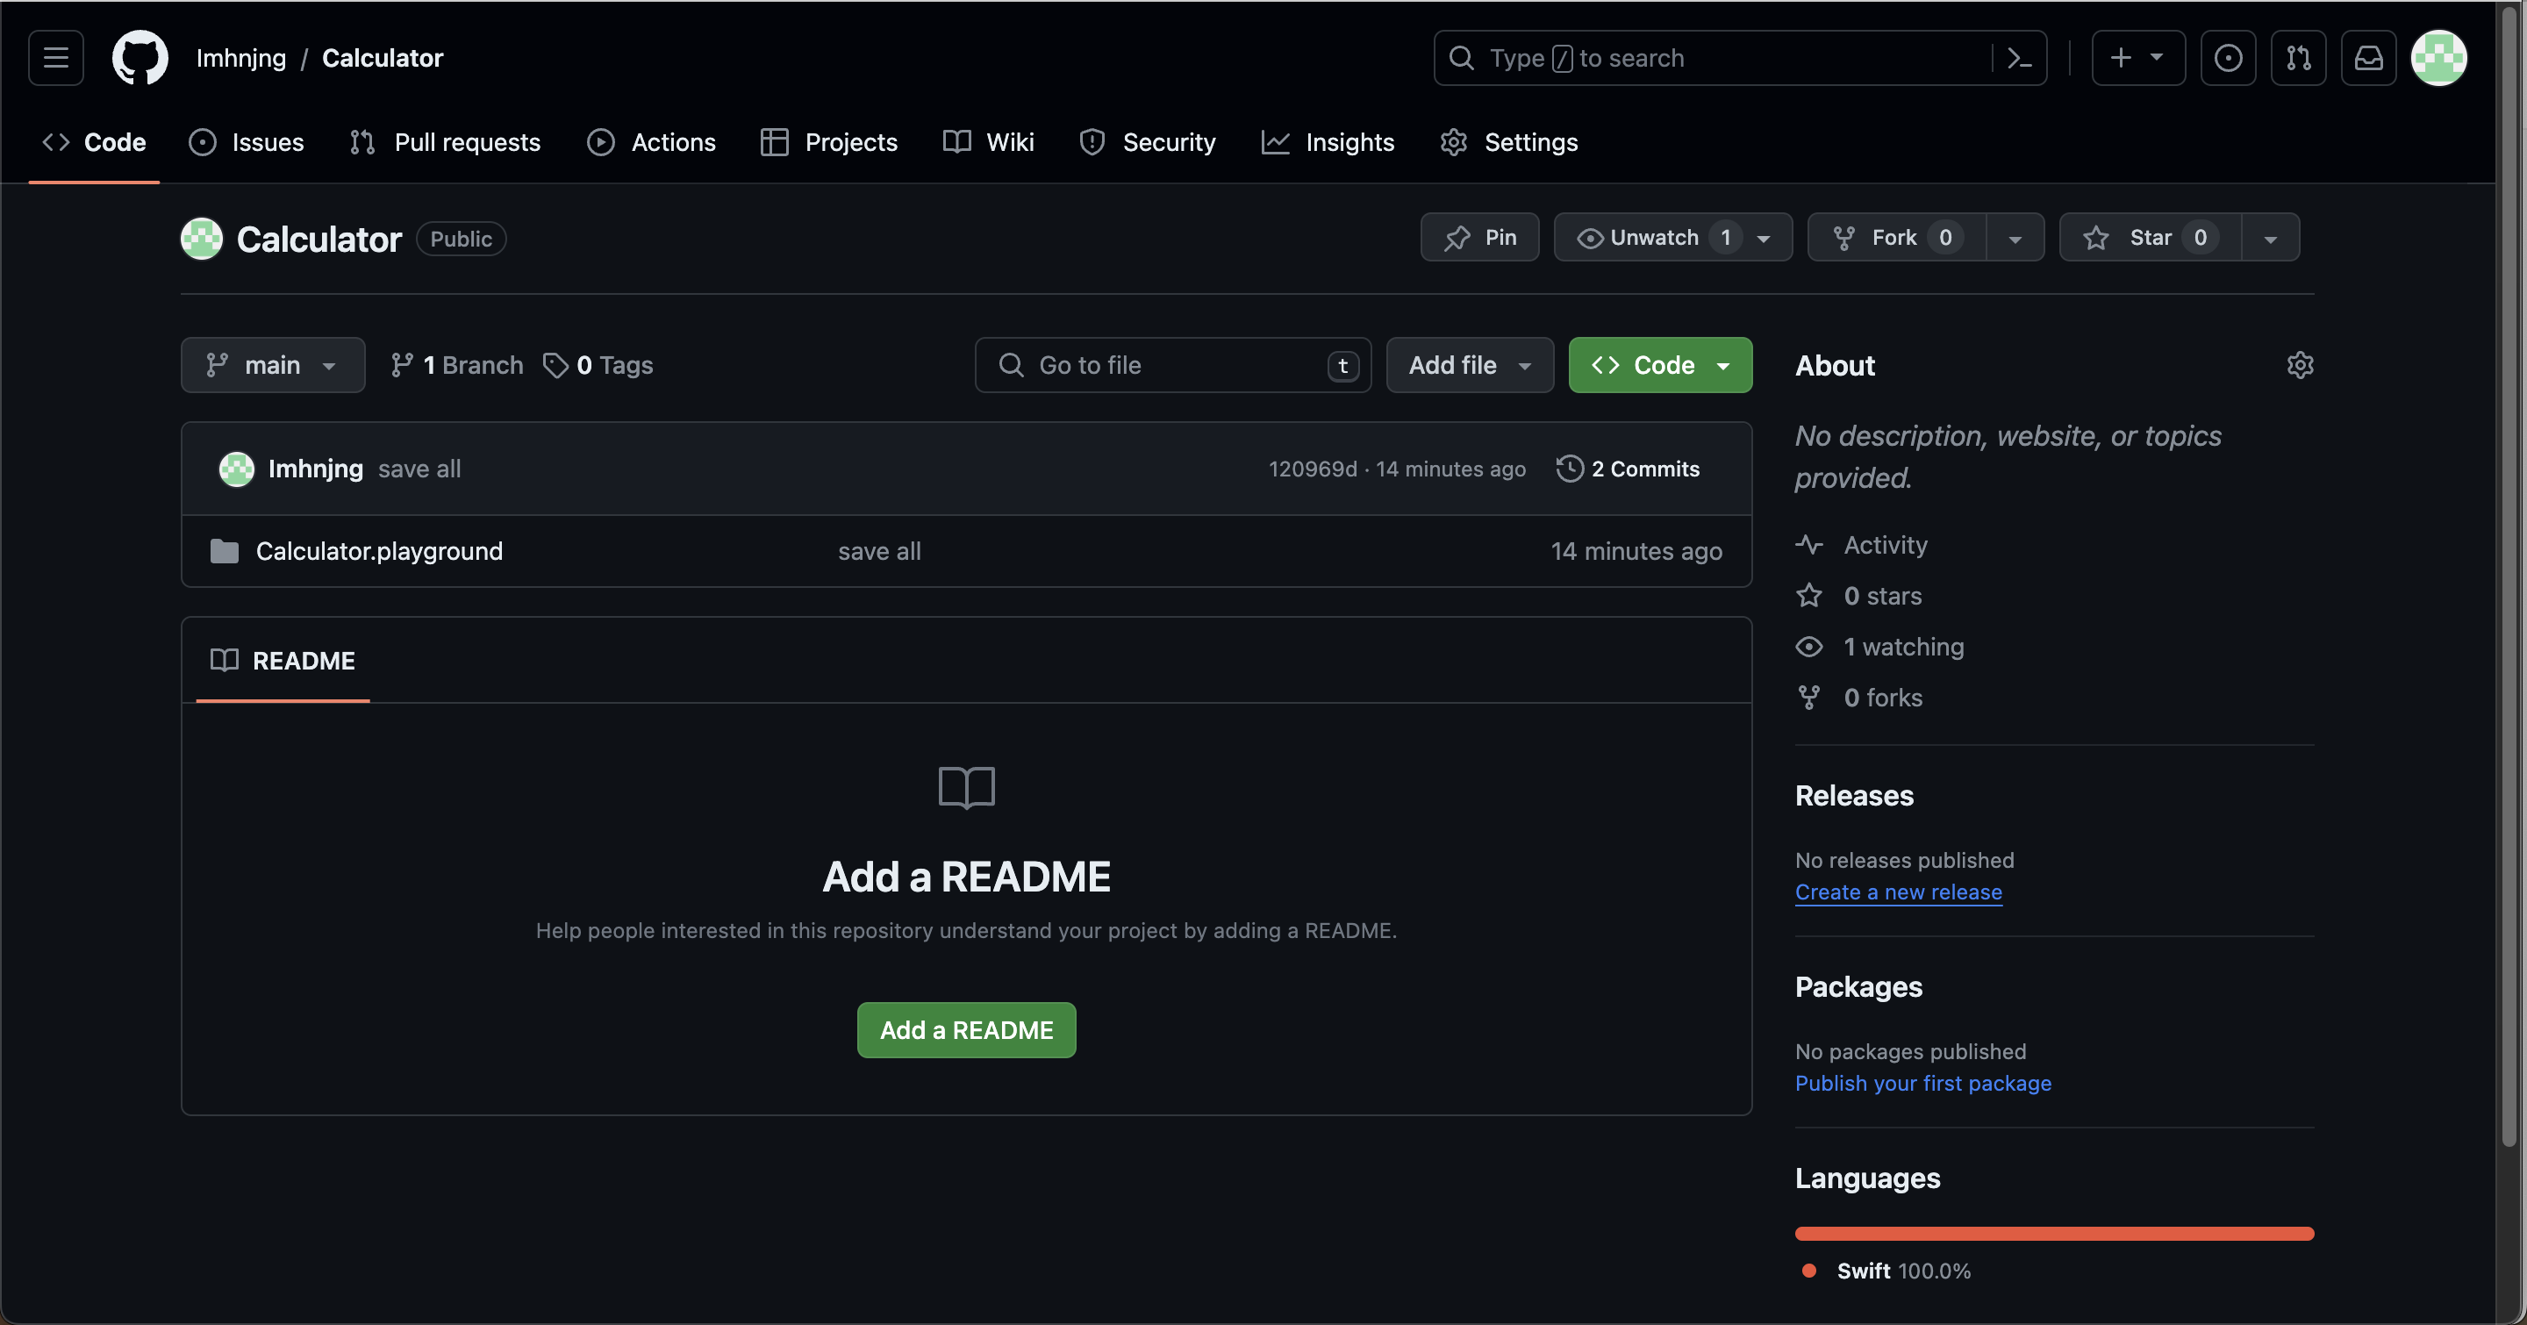Click the branch icon next to 1 Branch
Screen dimensions: 2527x1325
tap(401, 365)
